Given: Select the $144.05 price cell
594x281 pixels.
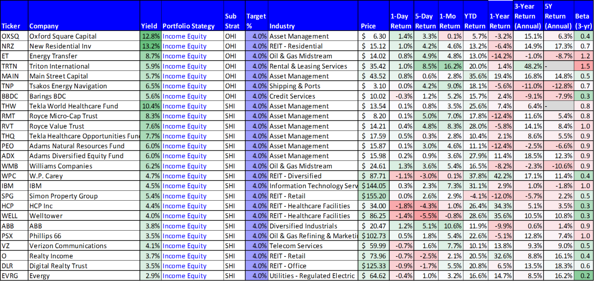Looking at the screenshot, I should [x=373, y=186].
